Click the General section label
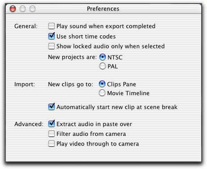The image size is (207, 169). click(x=26, y=26)
